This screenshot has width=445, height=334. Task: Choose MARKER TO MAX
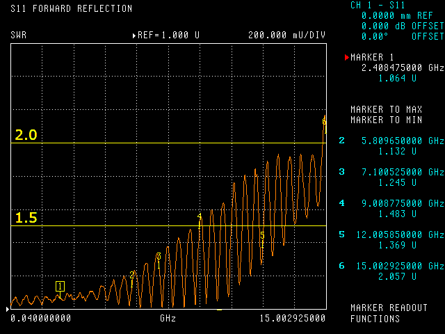385,109
